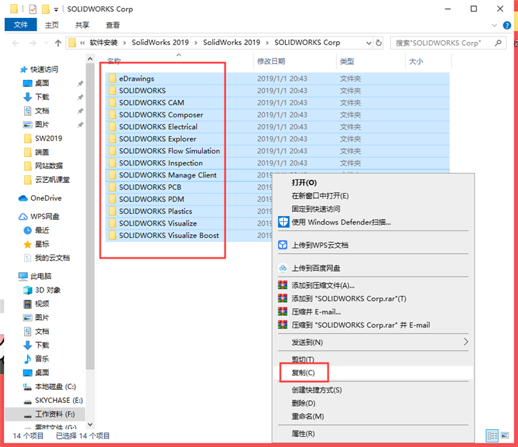The image size is (518, 447).
Task: Click the new folder icon in title bar
Action: tap(46, 9)
